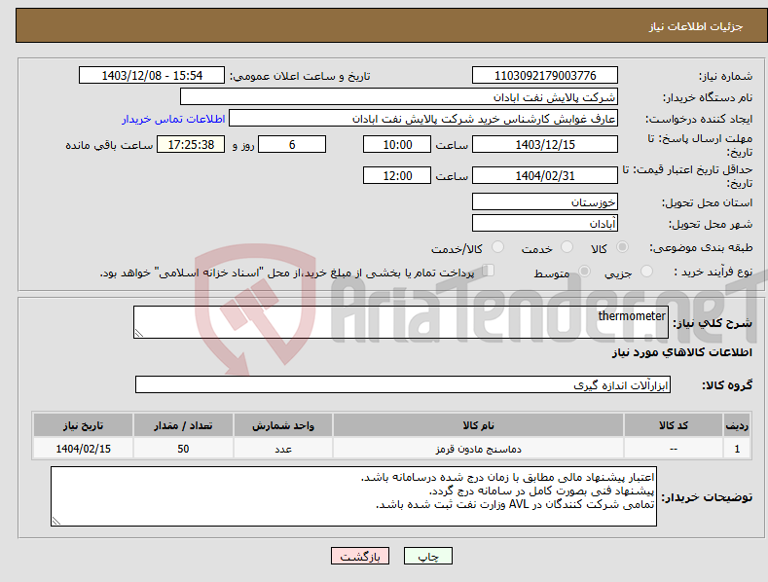Select the جزیی purchase type radio
Viewport: 768px width, 582px height.
646,272
